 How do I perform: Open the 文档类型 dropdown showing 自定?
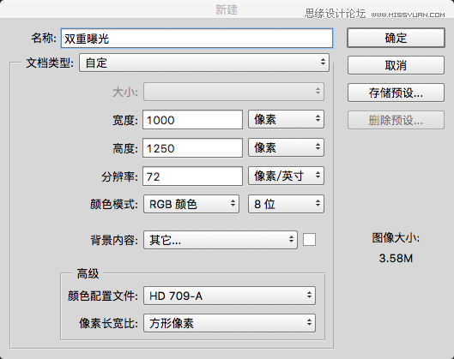click(x=204, y=63)
